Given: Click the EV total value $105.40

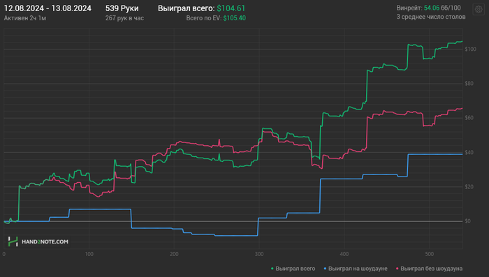Looking at the screenshot, I should tap(235, 18).
